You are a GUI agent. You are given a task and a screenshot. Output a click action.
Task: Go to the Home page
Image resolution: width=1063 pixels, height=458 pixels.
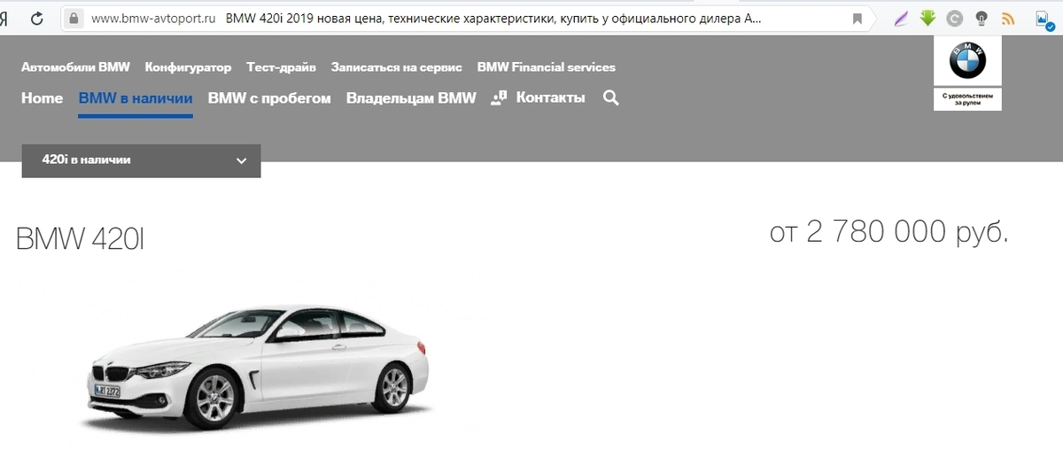coord(42,98)
